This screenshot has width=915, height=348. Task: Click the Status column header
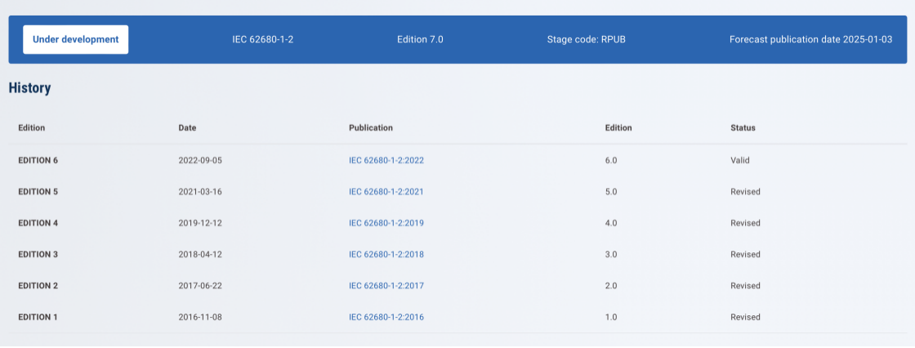(743, 128)
